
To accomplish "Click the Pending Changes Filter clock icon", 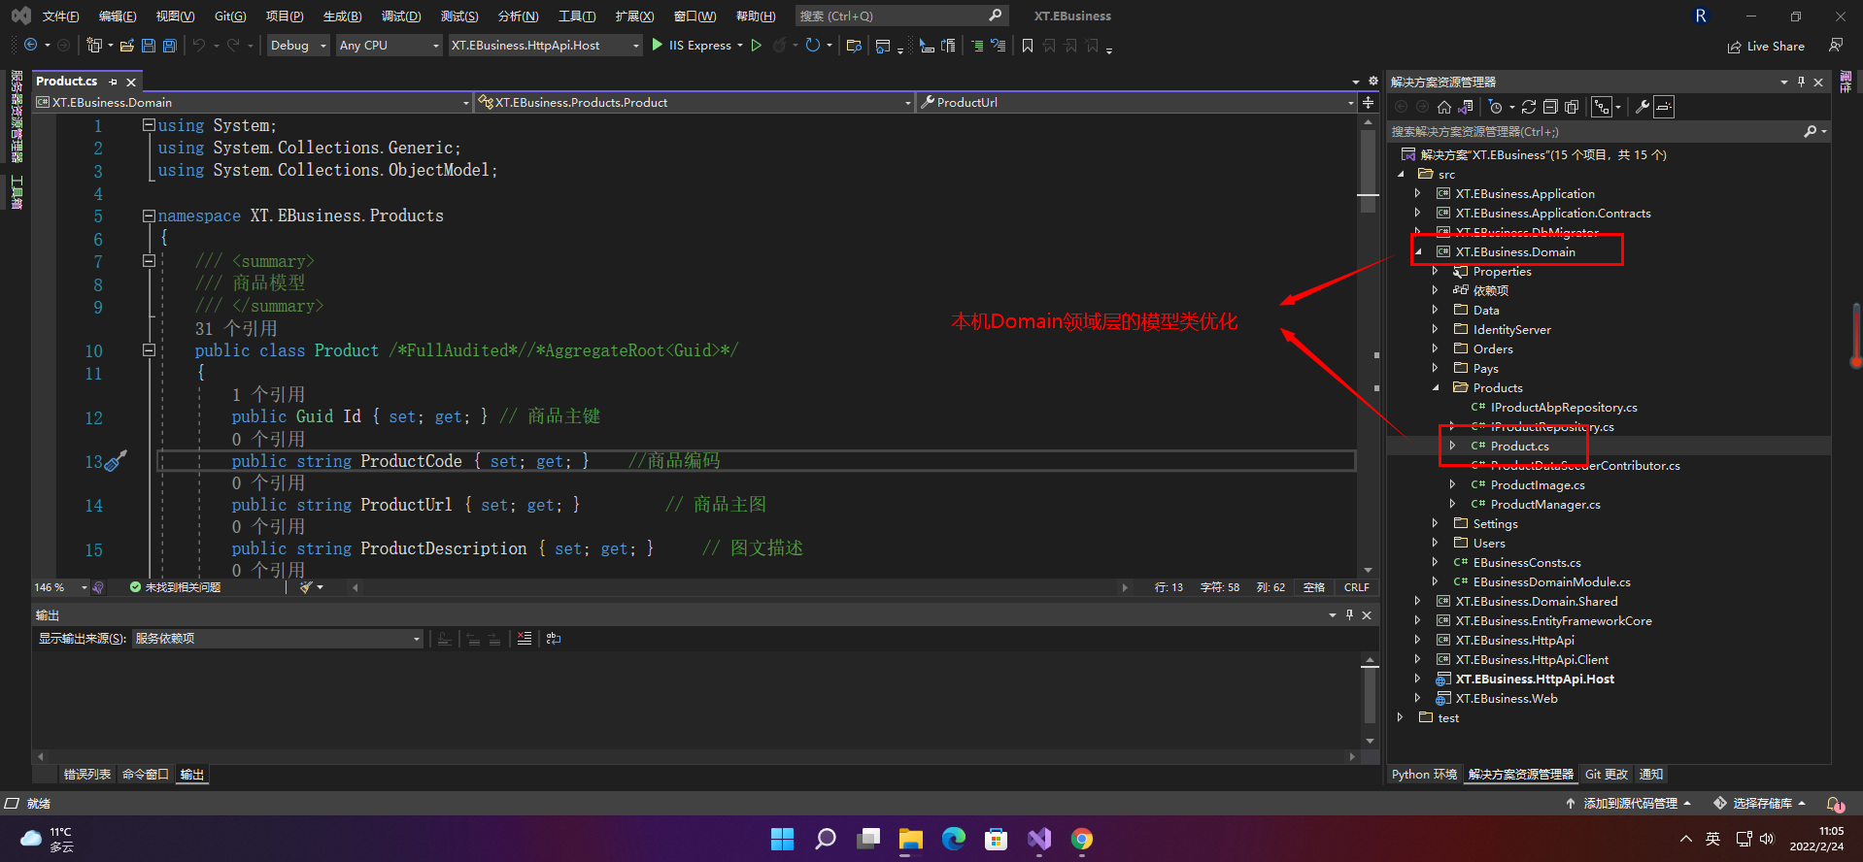I will (1496, 107).
